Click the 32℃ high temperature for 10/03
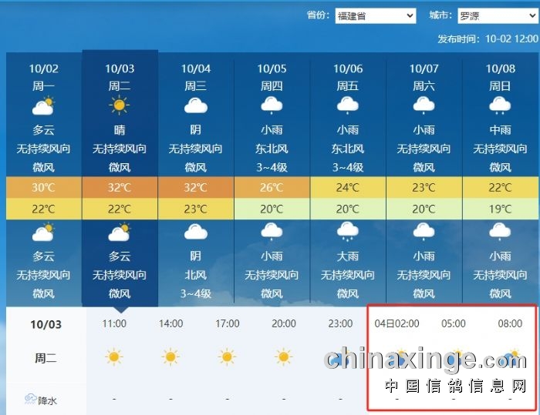The width and height of the screenshot is (540, 415). [120, 188]
